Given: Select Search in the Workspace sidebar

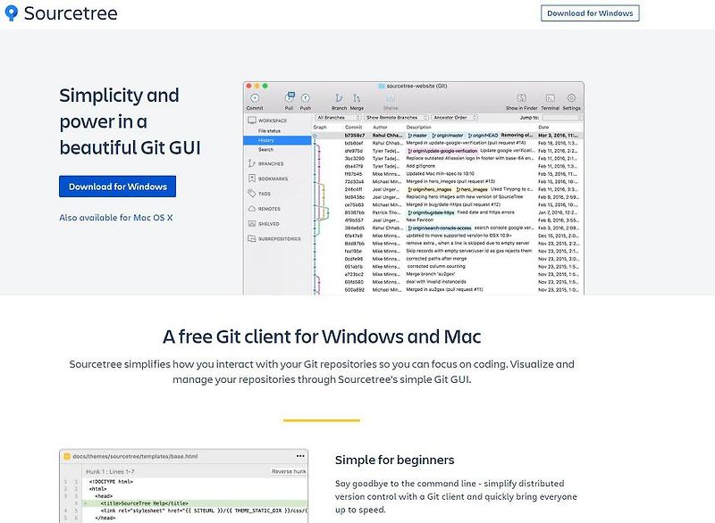Looking at the screenshot, I should pyautogui.click(x=265, y=149).
